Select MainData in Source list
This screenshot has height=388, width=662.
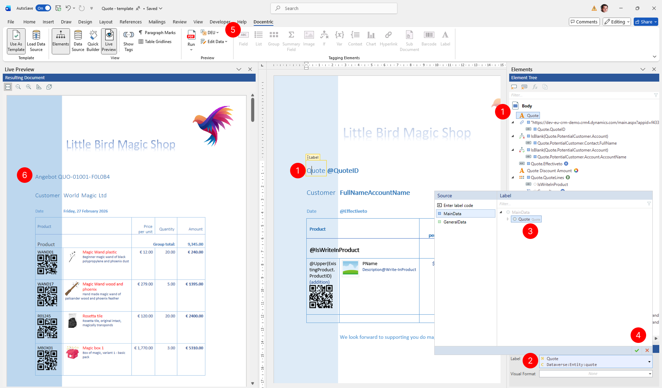pyautogui.click(x=466, y=214)
